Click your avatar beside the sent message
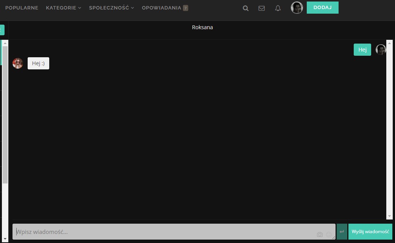Viewport: 395px width, 243px height. tap(380, 50)
